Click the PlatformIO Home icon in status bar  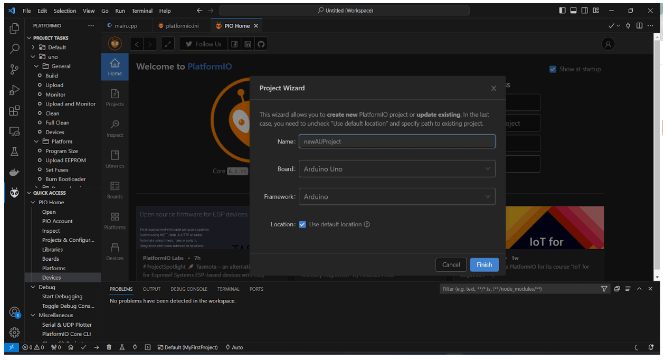tap(70, 347)
